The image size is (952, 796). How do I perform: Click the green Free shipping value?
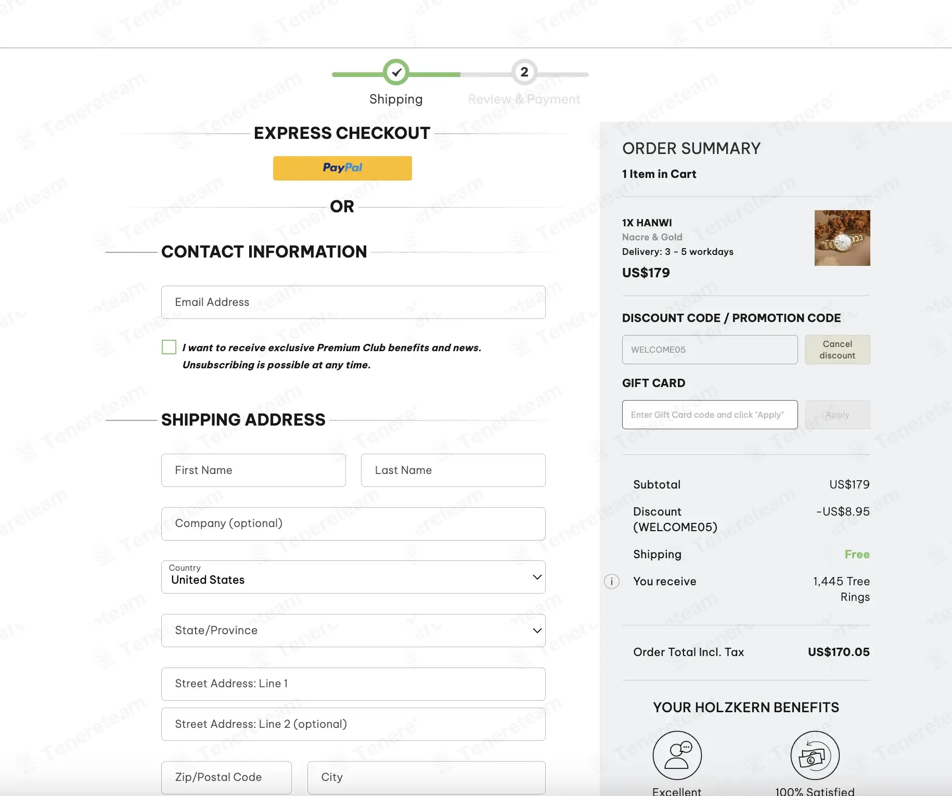[x=857, y=554]
